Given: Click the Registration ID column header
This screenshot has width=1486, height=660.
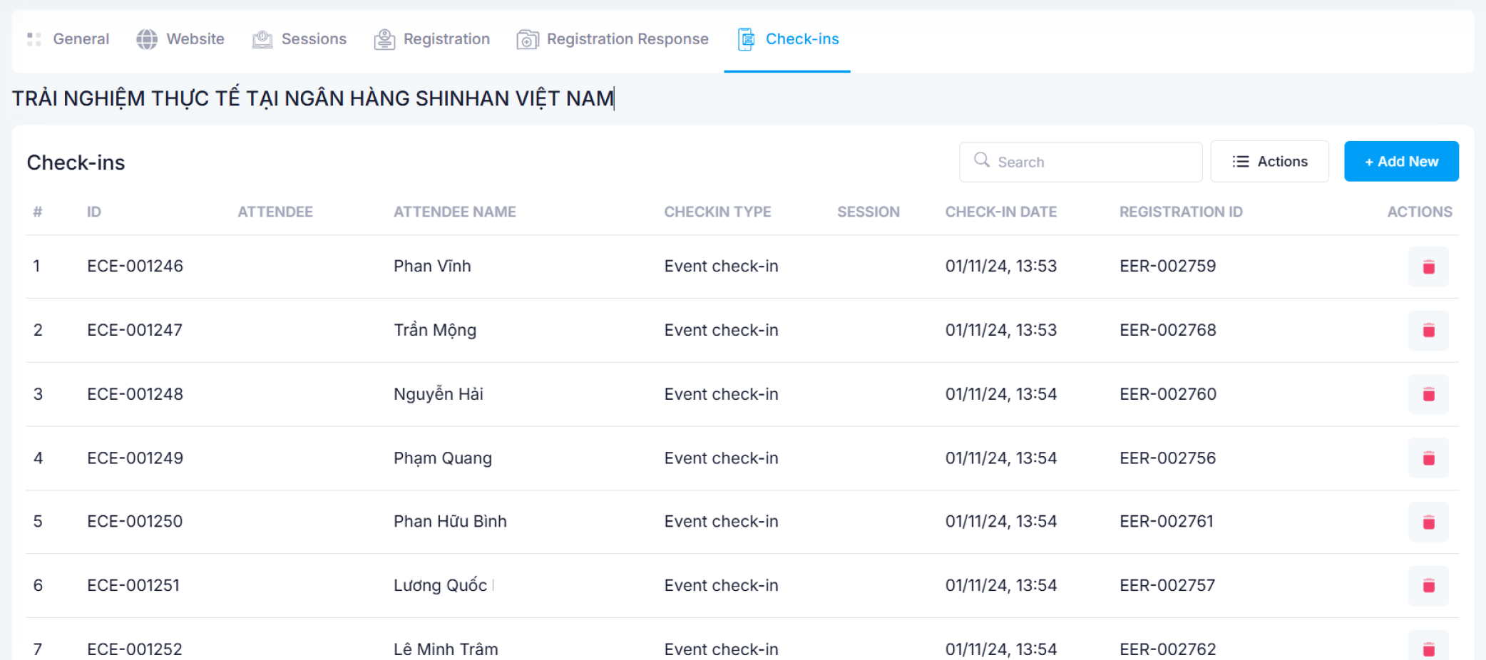Looking at the screenshot, I should (x=1180, y=212).
